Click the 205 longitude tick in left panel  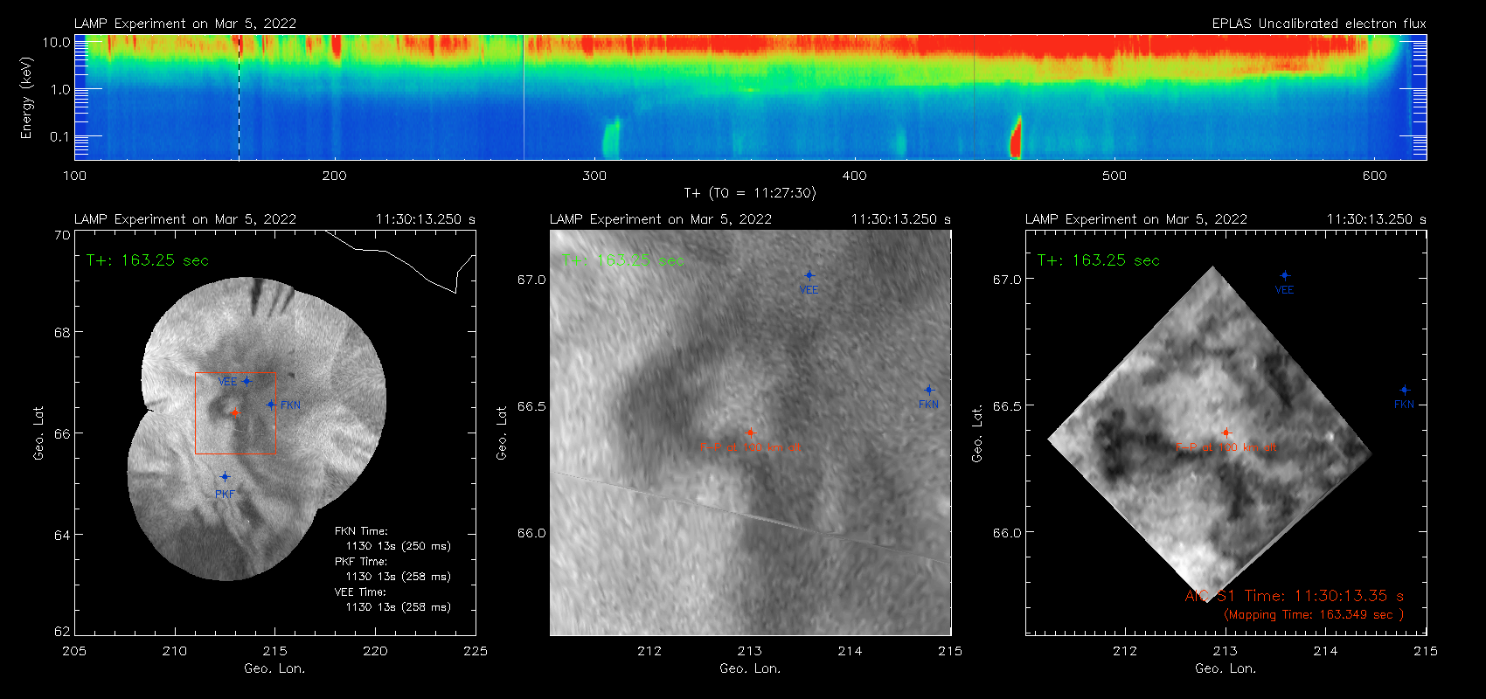tap(75, 651)
